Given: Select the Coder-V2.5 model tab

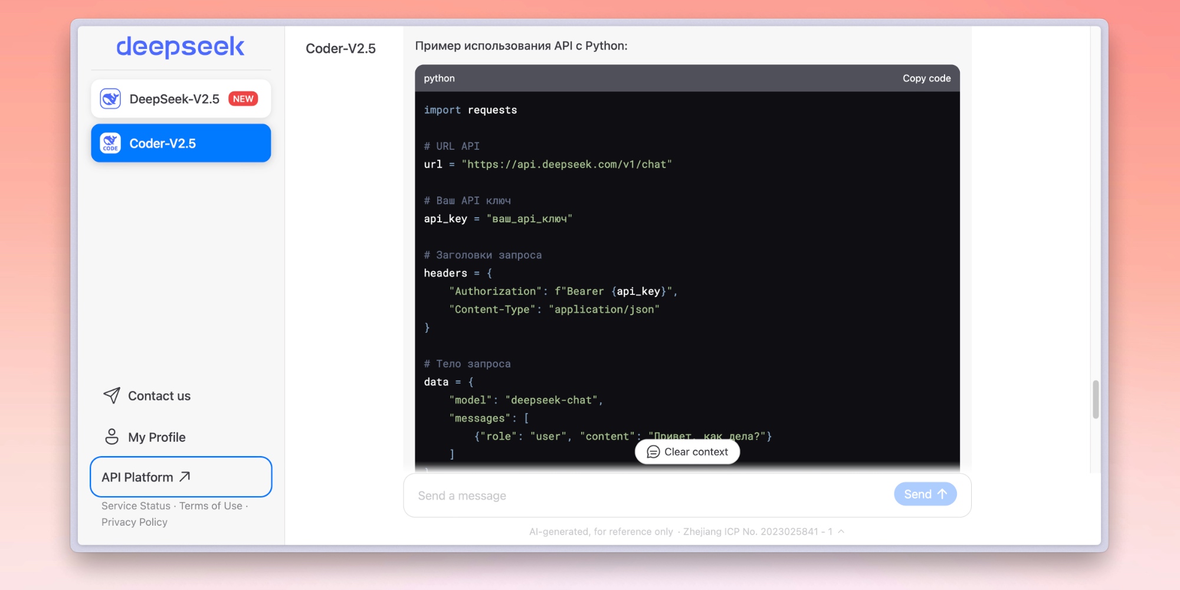Looking at the screenshot, I should coord(181,143).
